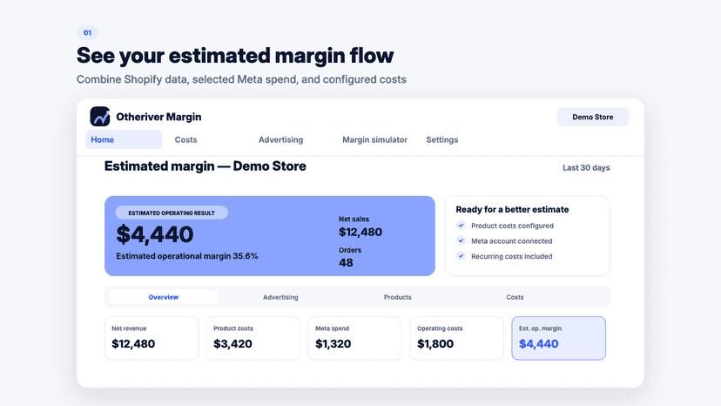Click the Meta account connected checkmark
Image resolution: width=721 pixels, height=406 pixels.
click(x=461, y=240)
